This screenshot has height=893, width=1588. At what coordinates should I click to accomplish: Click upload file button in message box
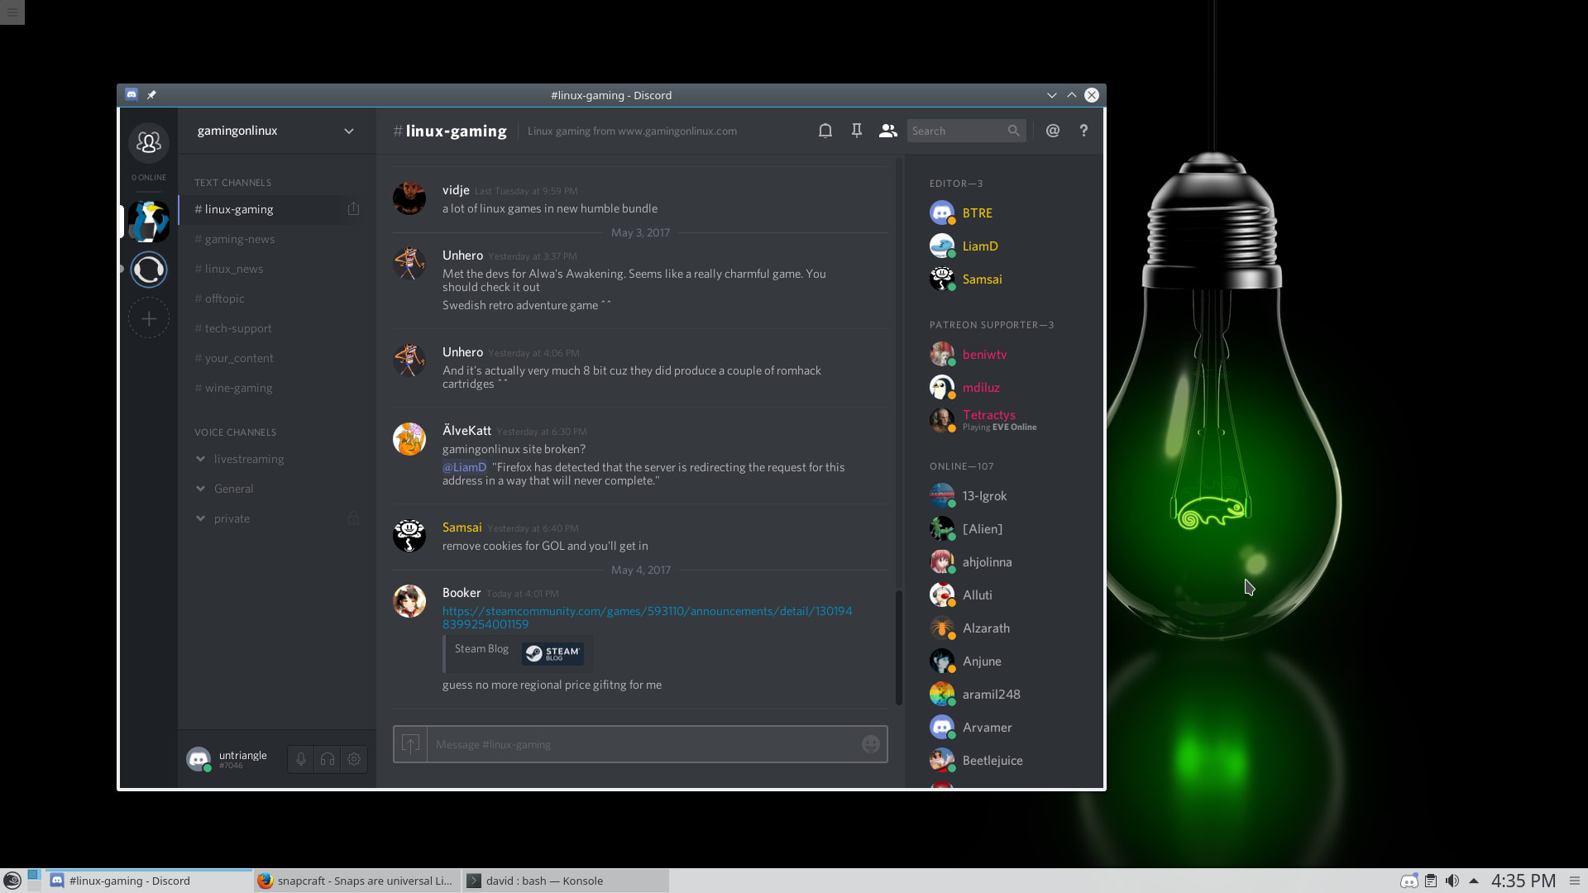(x=410, y=744)
